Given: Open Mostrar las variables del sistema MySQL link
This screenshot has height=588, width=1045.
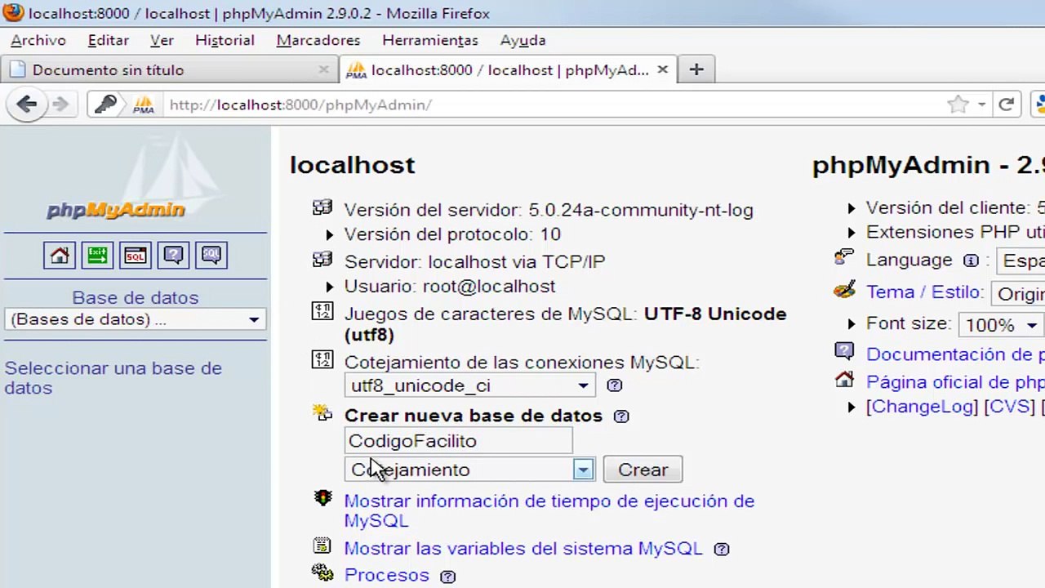Looking at the screenshot, I should point(523,549).
